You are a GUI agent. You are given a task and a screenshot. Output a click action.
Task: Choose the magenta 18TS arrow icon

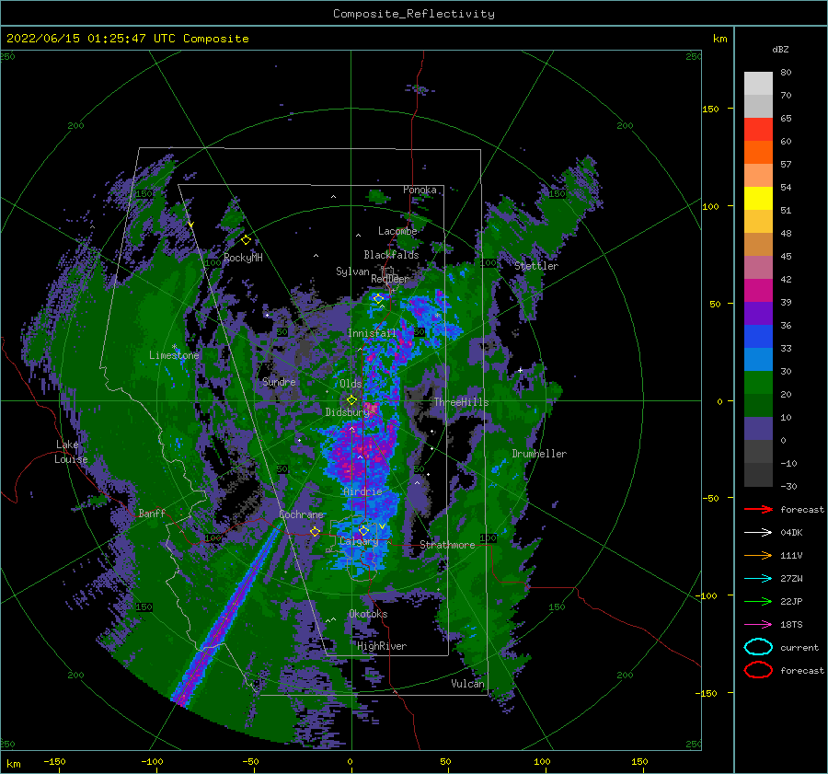758,625
